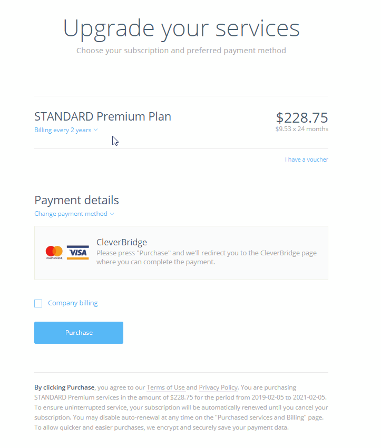Viewport: 381px width, 448px height.
Task: Click the CleverBridge payment method name
Action: tap(121, 242)
